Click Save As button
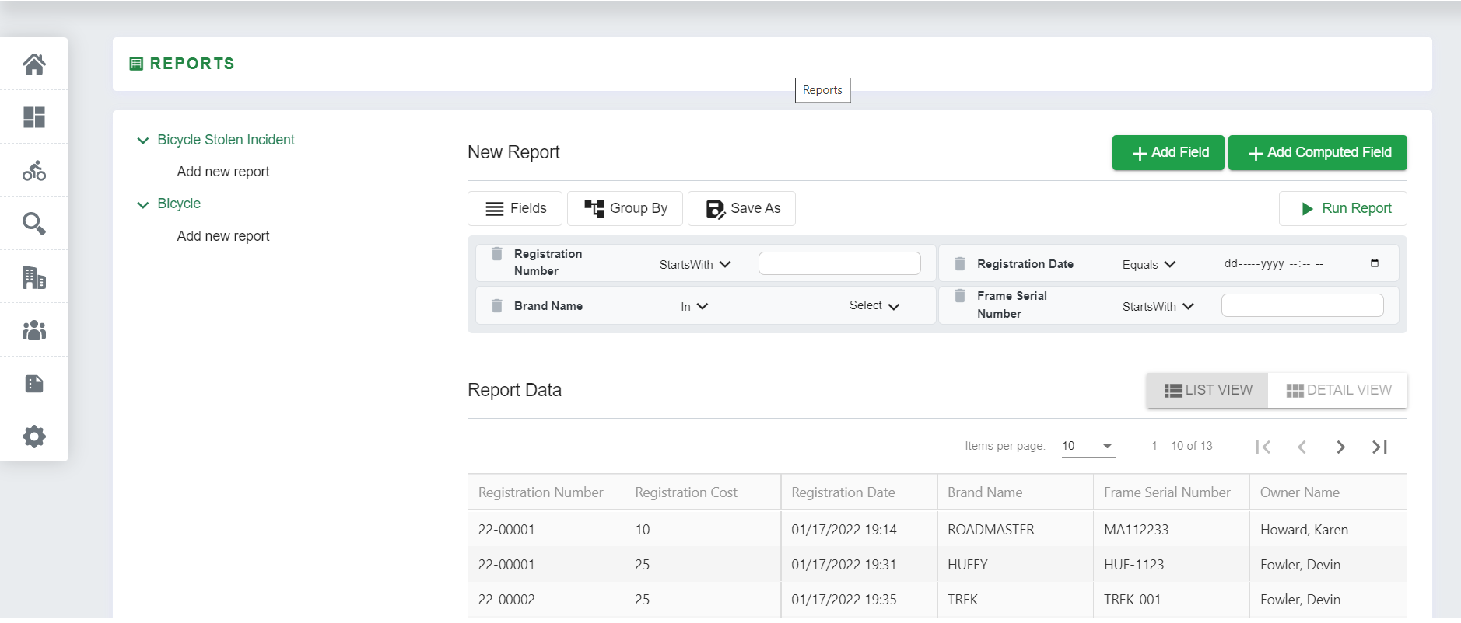 click(x=742, y=208)
